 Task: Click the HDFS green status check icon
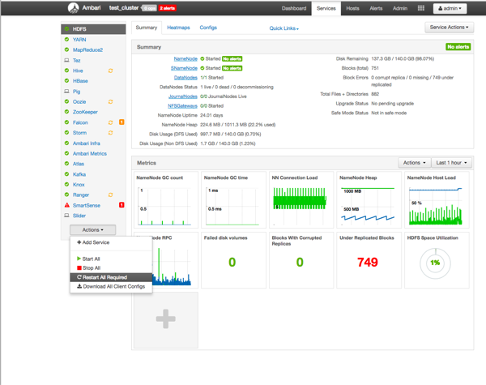(66, 29)
